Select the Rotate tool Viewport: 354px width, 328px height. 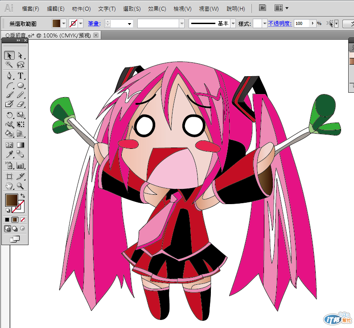[x=9, y=115]
